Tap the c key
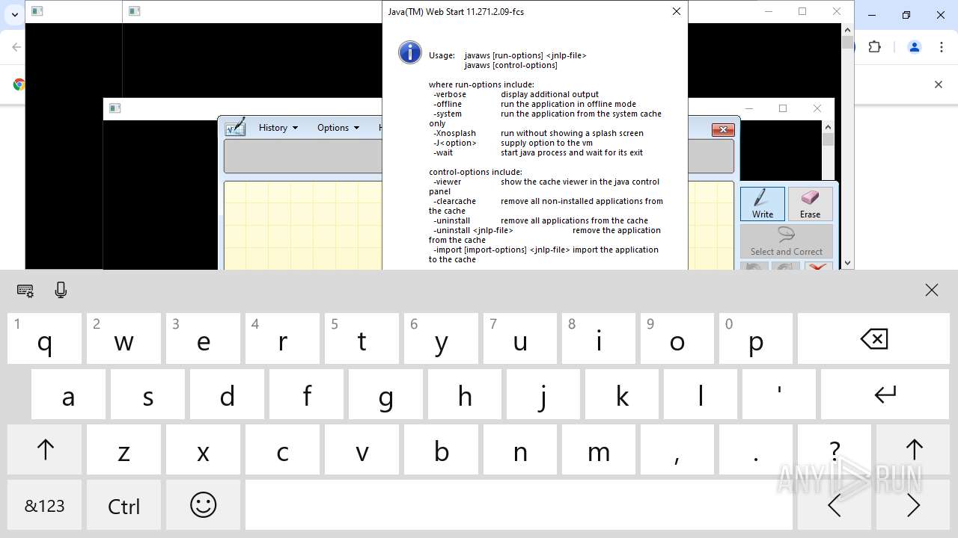The width and height of the screenshot is (958, 538). (x=282, y=450)
